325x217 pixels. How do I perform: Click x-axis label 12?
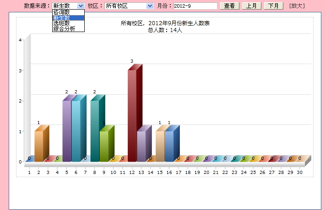pyautogui.click(x=132, y=172)
